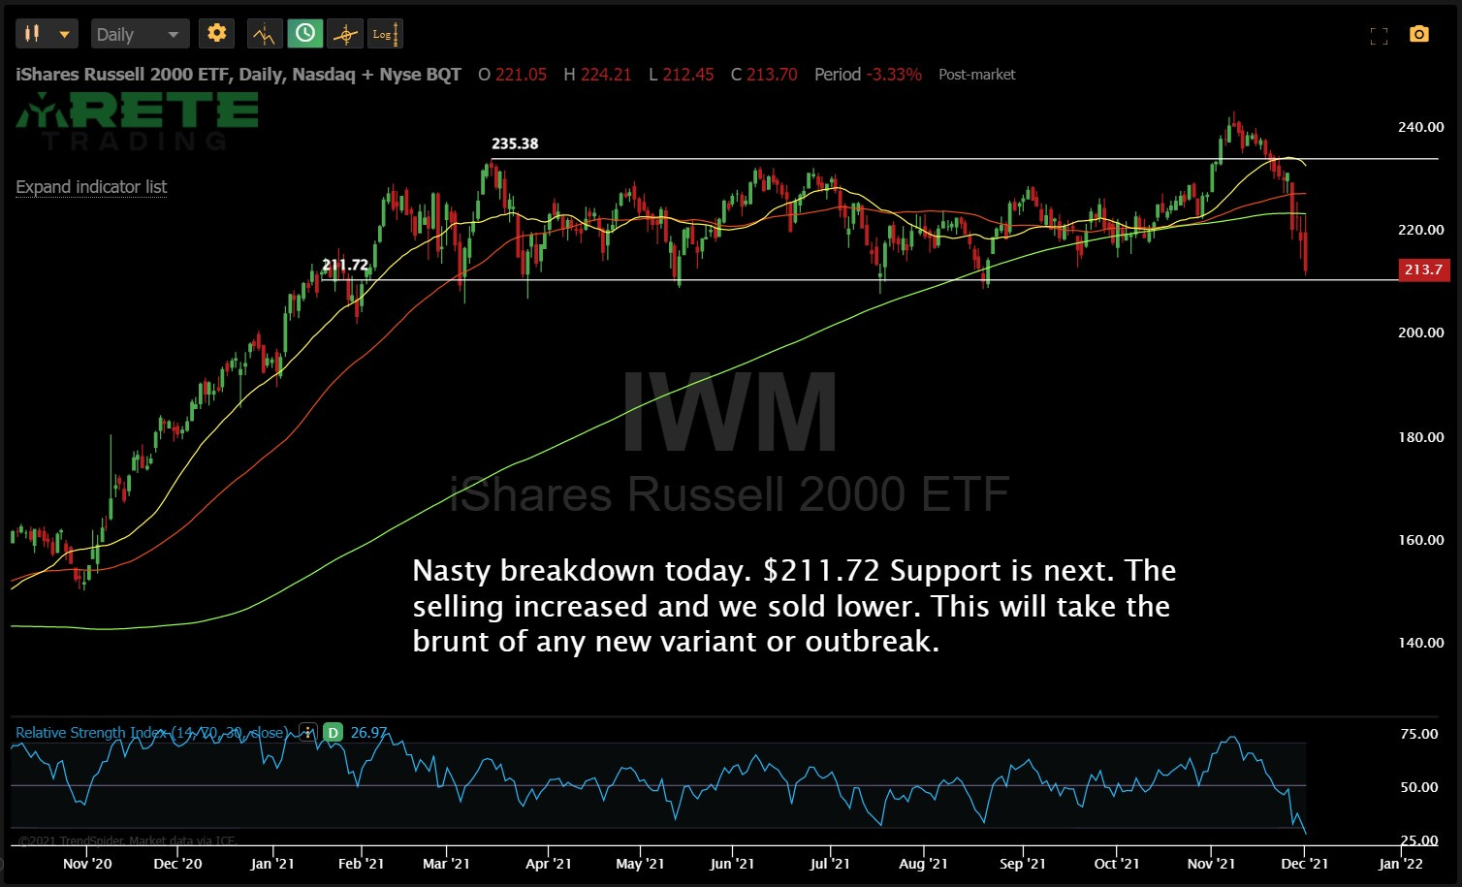Click the Low value 212.45
1462x887 pixels.
[687, 75]
